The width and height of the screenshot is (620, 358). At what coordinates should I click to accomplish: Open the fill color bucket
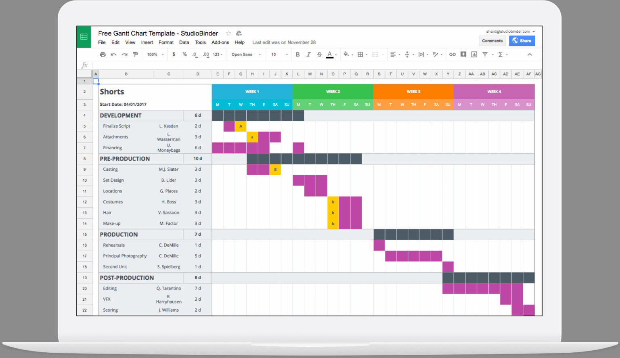point(346,54)
